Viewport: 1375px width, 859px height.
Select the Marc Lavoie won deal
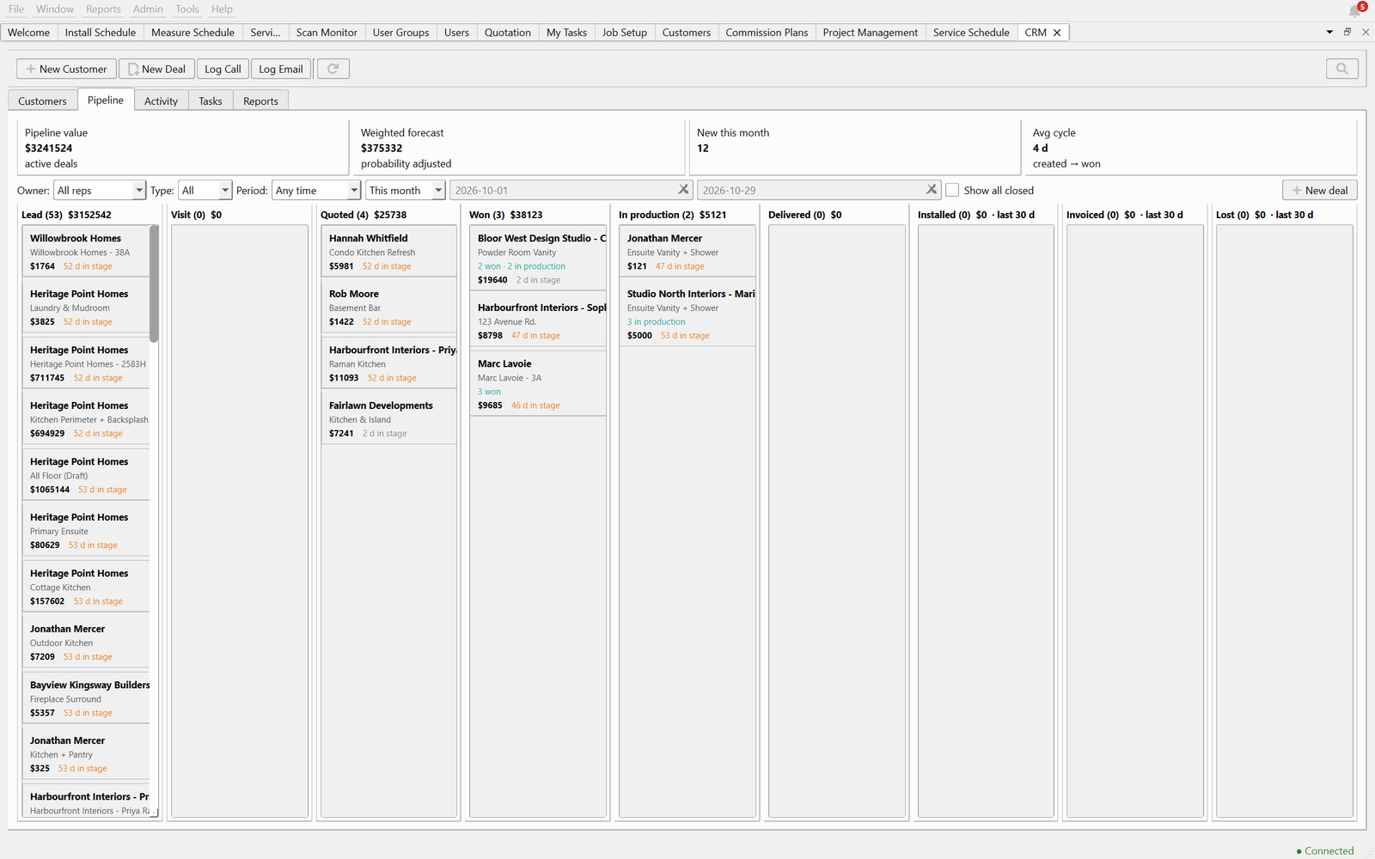coord(538,384)
